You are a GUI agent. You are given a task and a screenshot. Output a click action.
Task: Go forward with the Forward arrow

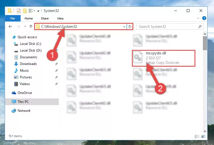pyautogui.click(x=19, y=26)
